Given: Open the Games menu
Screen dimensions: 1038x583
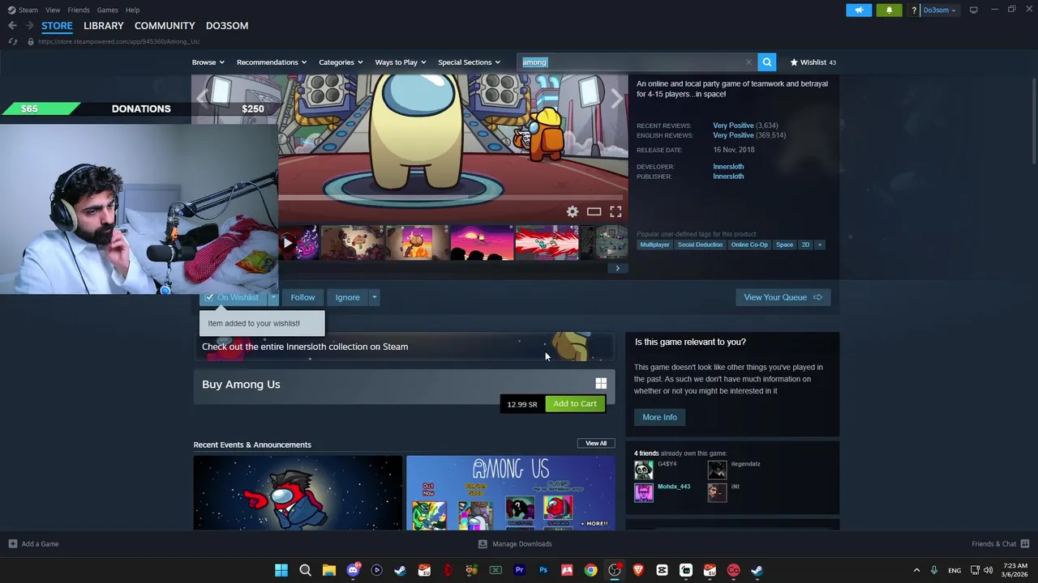Looking at the screenshot, I should (x=107, y=10).
